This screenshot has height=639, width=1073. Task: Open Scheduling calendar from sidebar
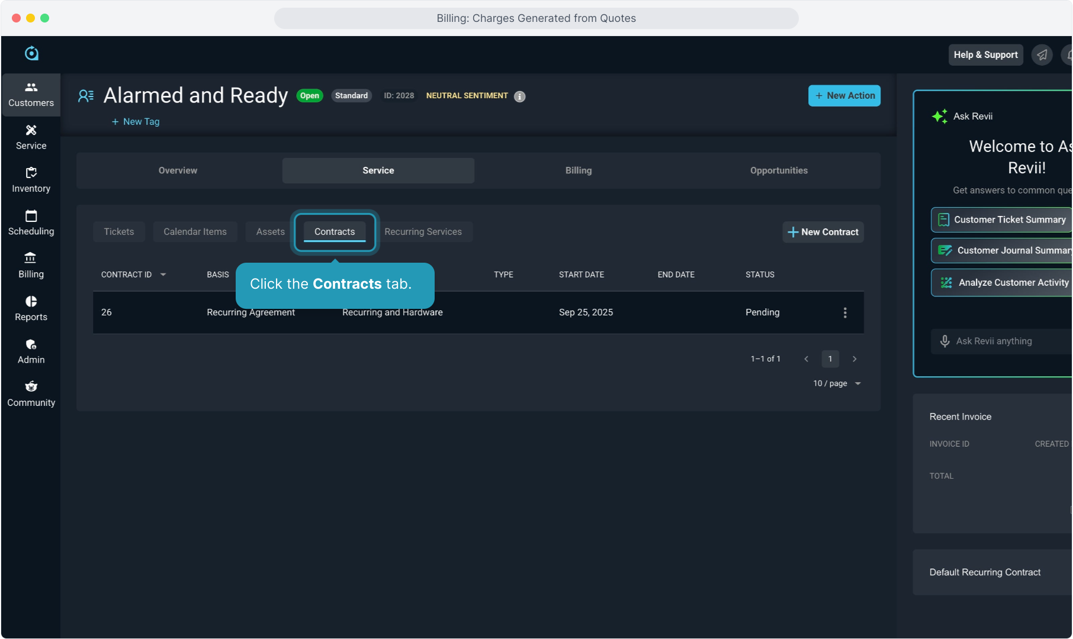(31, 223)
